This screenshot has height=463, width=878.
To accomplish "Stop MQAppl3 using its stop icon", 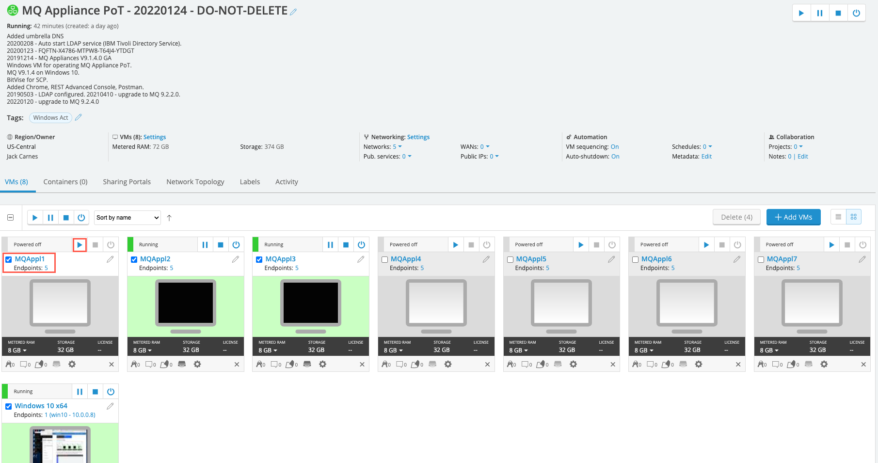I will pyautogui.click(x=346, y=245).
